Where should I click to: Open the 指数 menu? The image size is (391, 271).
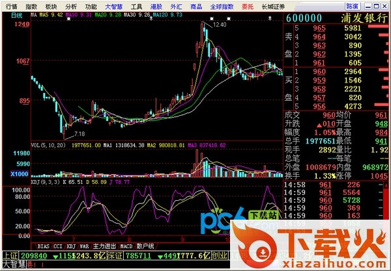coord(31,6)
